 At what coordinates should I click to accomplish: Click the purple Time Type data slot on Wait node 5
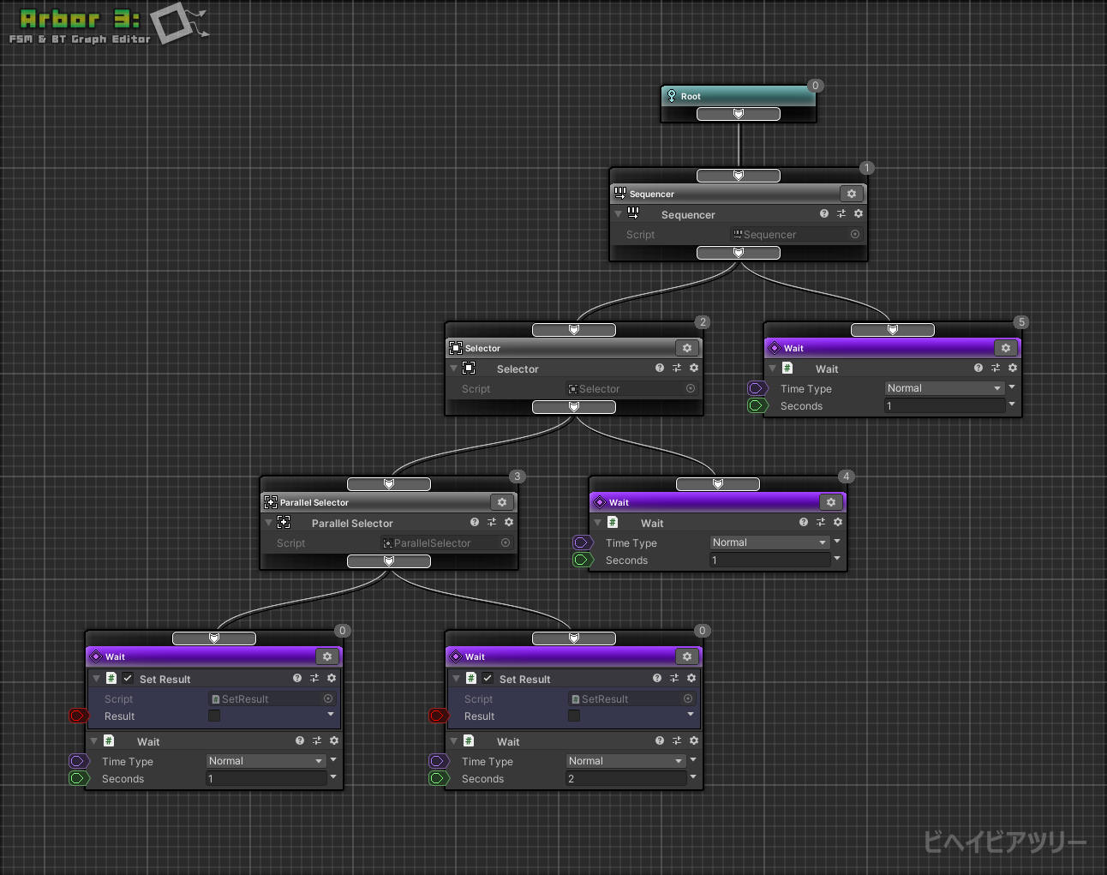click(x=757, y=388)
